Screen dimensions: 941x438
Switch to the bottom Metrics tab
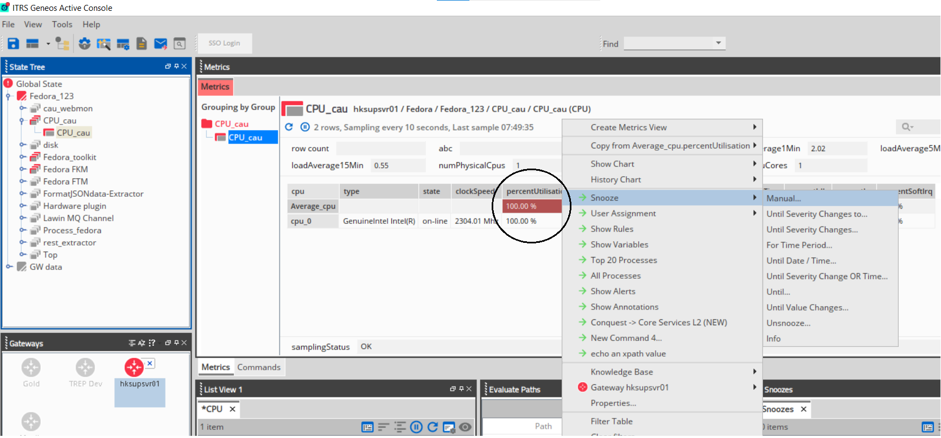(x=215, y=368)
